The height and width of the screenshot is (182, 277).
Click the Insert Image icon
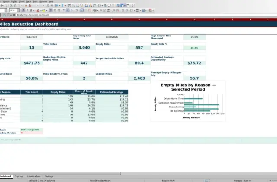point(87,6)
